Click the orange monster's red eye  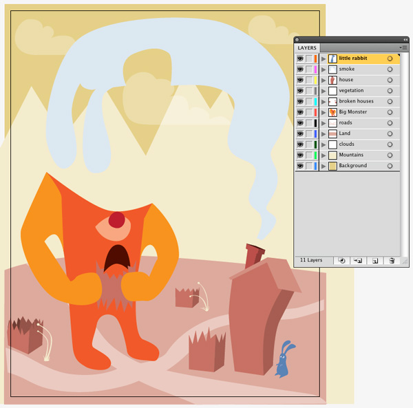coord(117,220)
